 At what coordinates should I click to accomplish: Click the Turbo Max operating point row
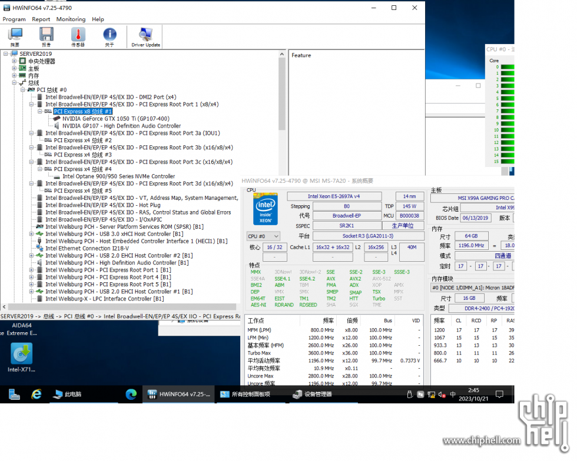(x=334, y=353)
